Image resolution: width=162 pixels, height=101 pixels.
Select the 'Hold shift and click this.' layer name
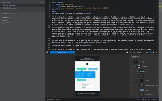[151, 85]
